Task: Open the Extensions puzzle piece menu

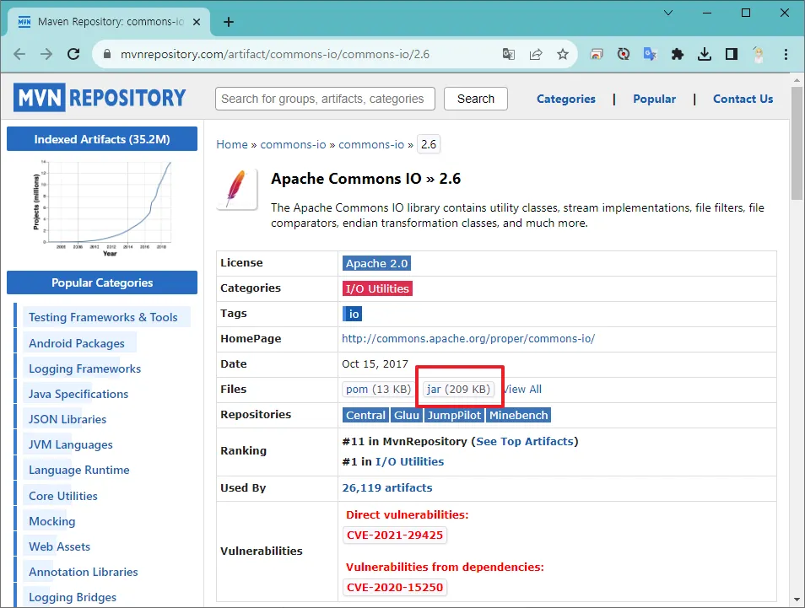Action: [x=678, y=54]
